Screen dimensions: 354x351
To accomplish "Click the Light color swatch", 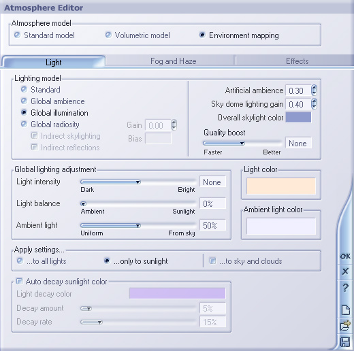I will pos(281,186).
